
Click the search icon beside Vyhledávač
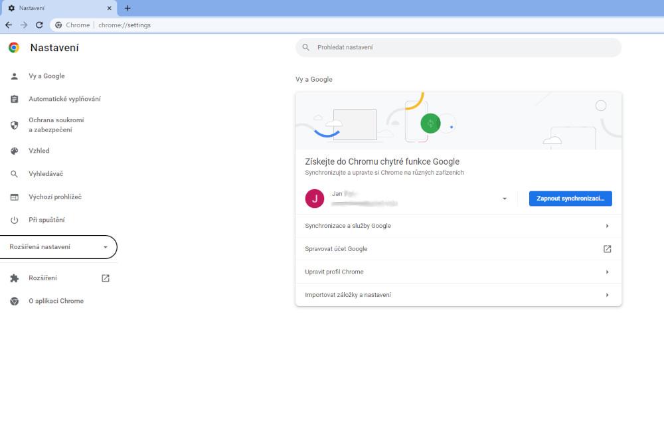pyautogui.click(x=15, y=174)
